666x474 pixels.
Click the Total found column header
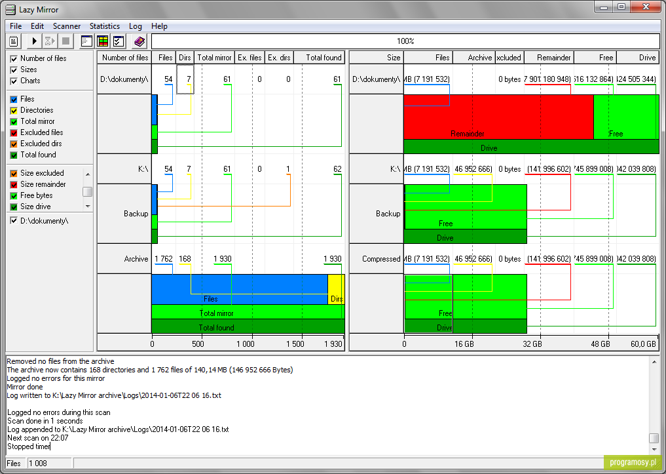pos(319,58)
